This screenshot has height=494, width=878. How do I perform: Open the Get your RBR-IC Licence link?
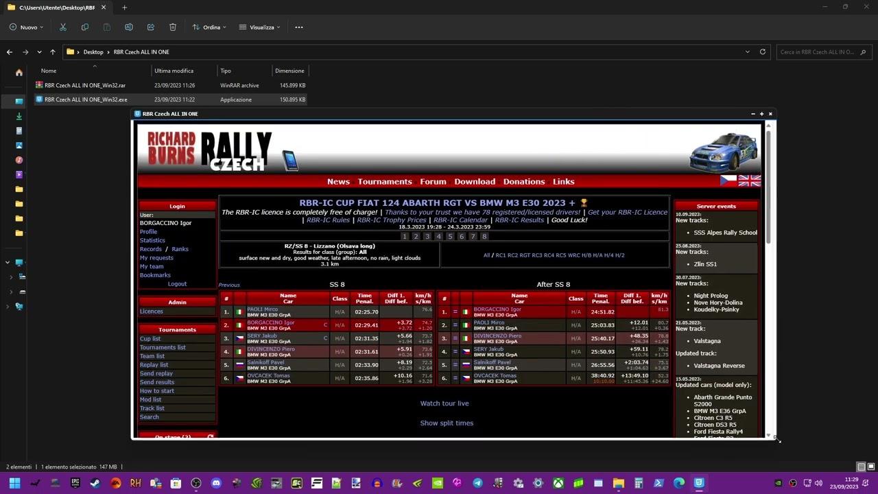tap(628, 213)
